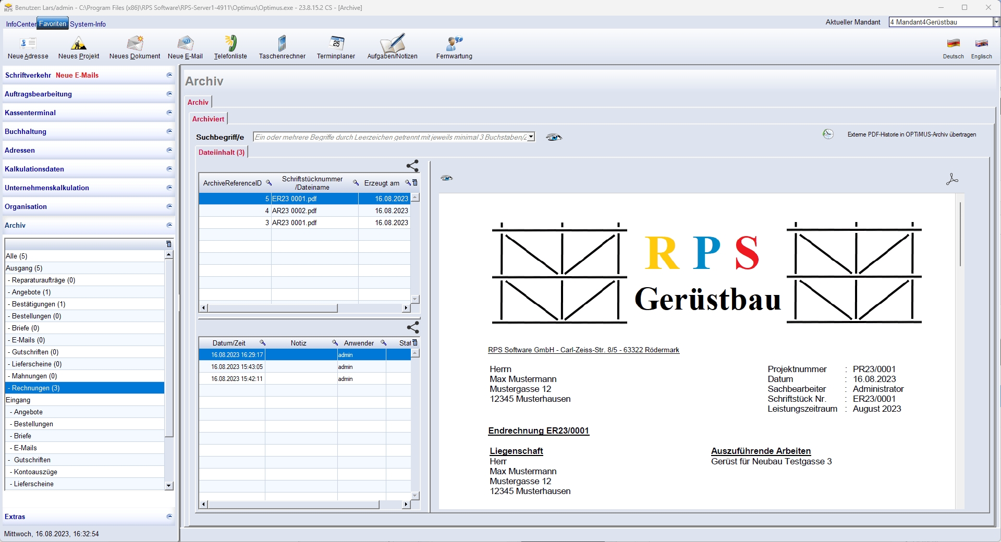Toggle the Archiv sidebar section chevron

(169, 225)
